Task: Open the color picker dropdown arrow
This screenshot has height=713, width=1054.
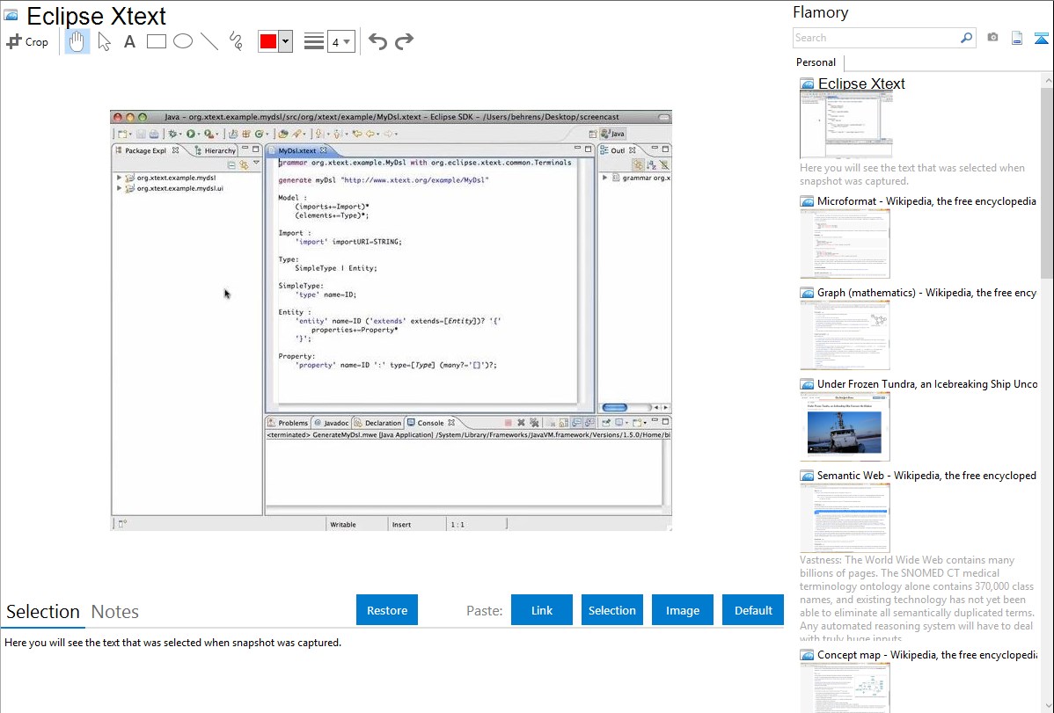Action: (x=286, y=41)
